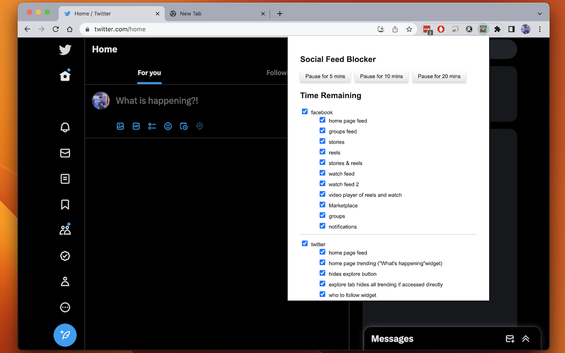Uncheck the facebook stories option
This screenshot has width=565, height=353.
pyautogui.click(x=322, y=141)
